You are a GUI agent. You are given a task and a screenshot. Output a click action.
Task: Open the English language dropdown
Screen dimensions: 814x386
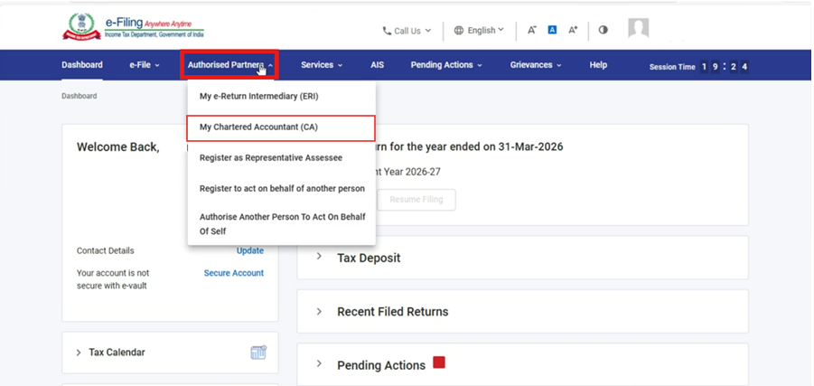click(x=479, y=31)
